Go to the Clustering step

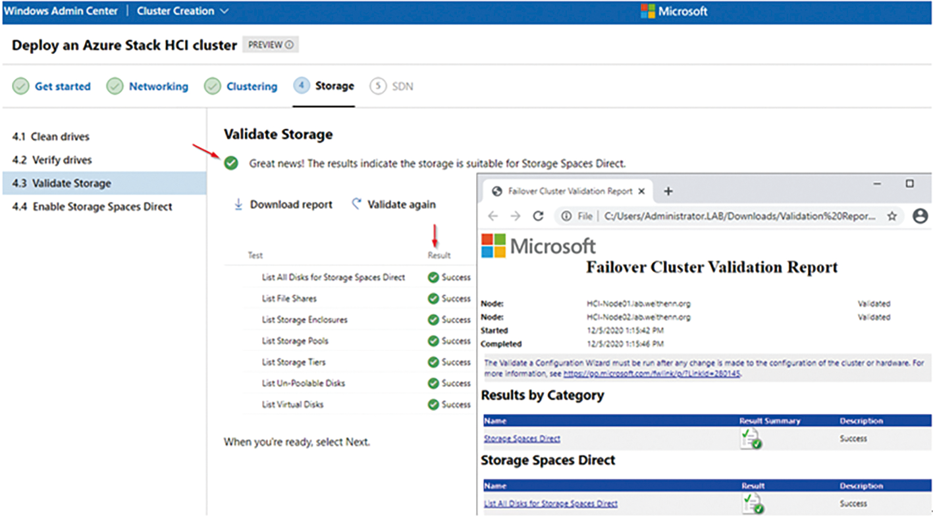point(252,86)
